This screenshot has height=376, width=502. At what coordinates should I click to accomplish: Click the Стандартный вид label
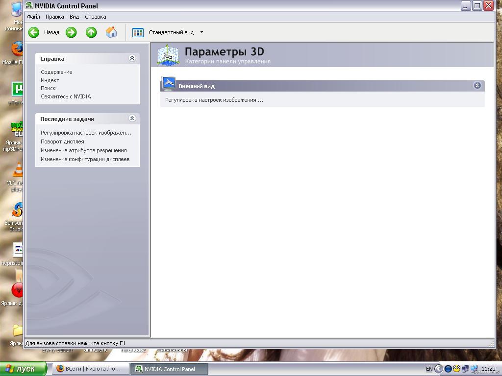point(171,32)
